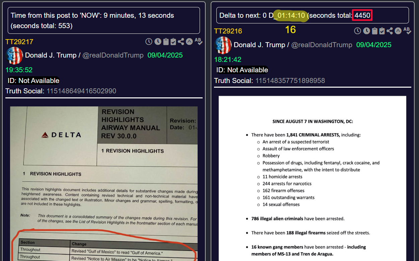Click the "162 firearm offenses" line
This screenshot has height=261, width=419.
[x=283, y=191]
